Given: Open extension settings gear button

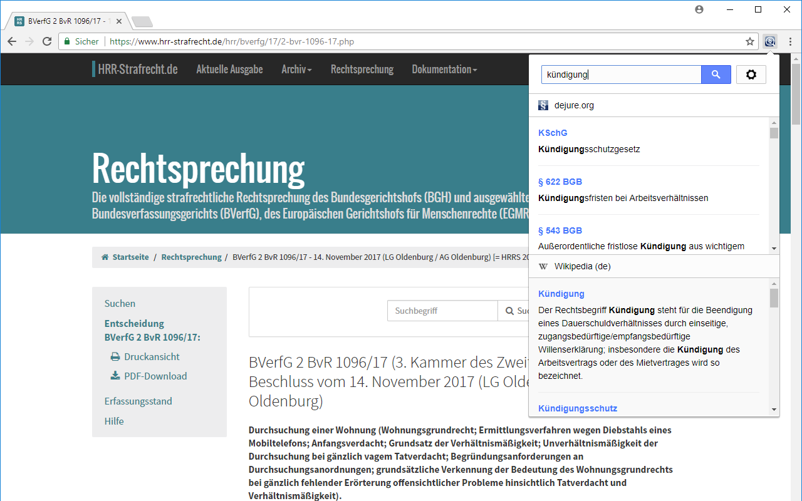Looking at the screenshot, I should click(x=751, y=75).
